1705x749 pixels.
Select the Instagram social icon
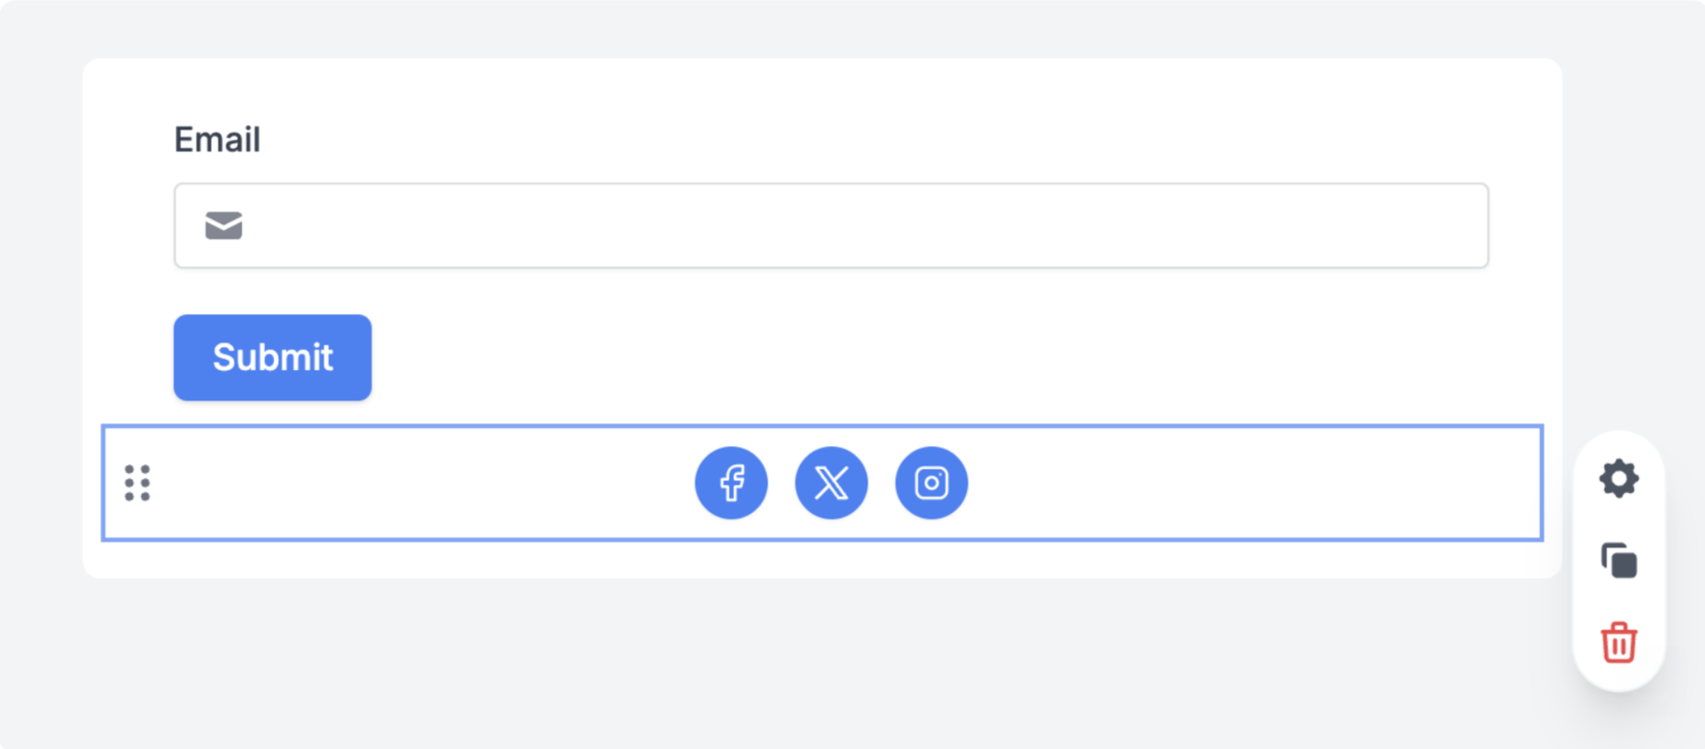[x=931, y=483]
